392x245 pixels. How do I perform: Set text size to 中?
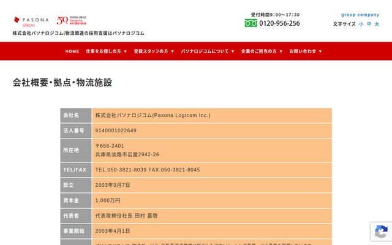pos(369,24)
